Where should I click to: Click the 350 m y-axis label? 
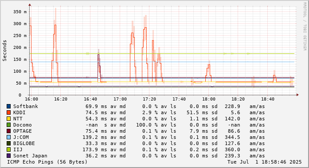click(x=20, y=12)
